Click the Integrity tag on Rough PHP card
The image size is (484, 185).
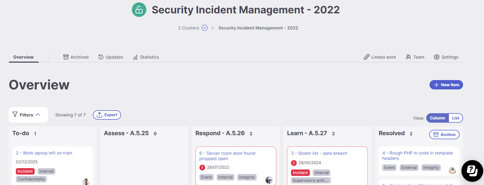(431, 168)
